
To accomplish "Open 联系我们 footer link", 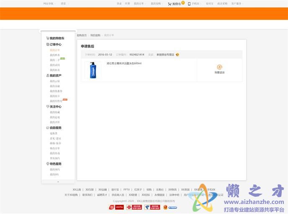I will (x=87, y=195).
